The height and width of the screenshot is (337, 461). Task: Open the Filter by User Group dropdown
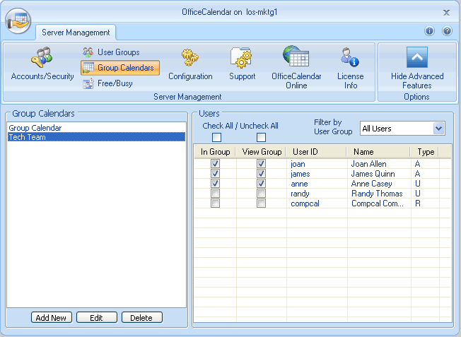(x=402, y=129)
